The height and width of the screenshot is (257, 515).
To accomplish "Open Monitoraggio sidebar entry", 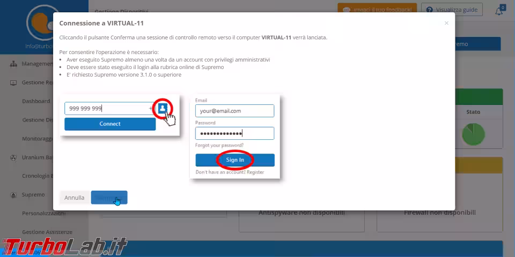I will click(38, 139).
